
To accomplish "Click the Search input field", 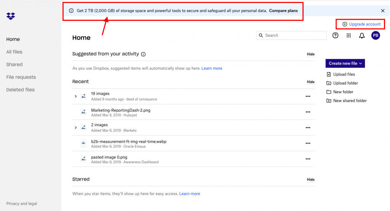I will pos(291,35).
